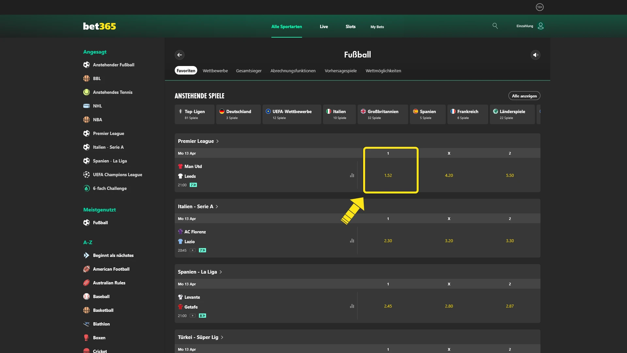Click the Alle anzeigen button
The image size is (627, 353).
[524, 95]
